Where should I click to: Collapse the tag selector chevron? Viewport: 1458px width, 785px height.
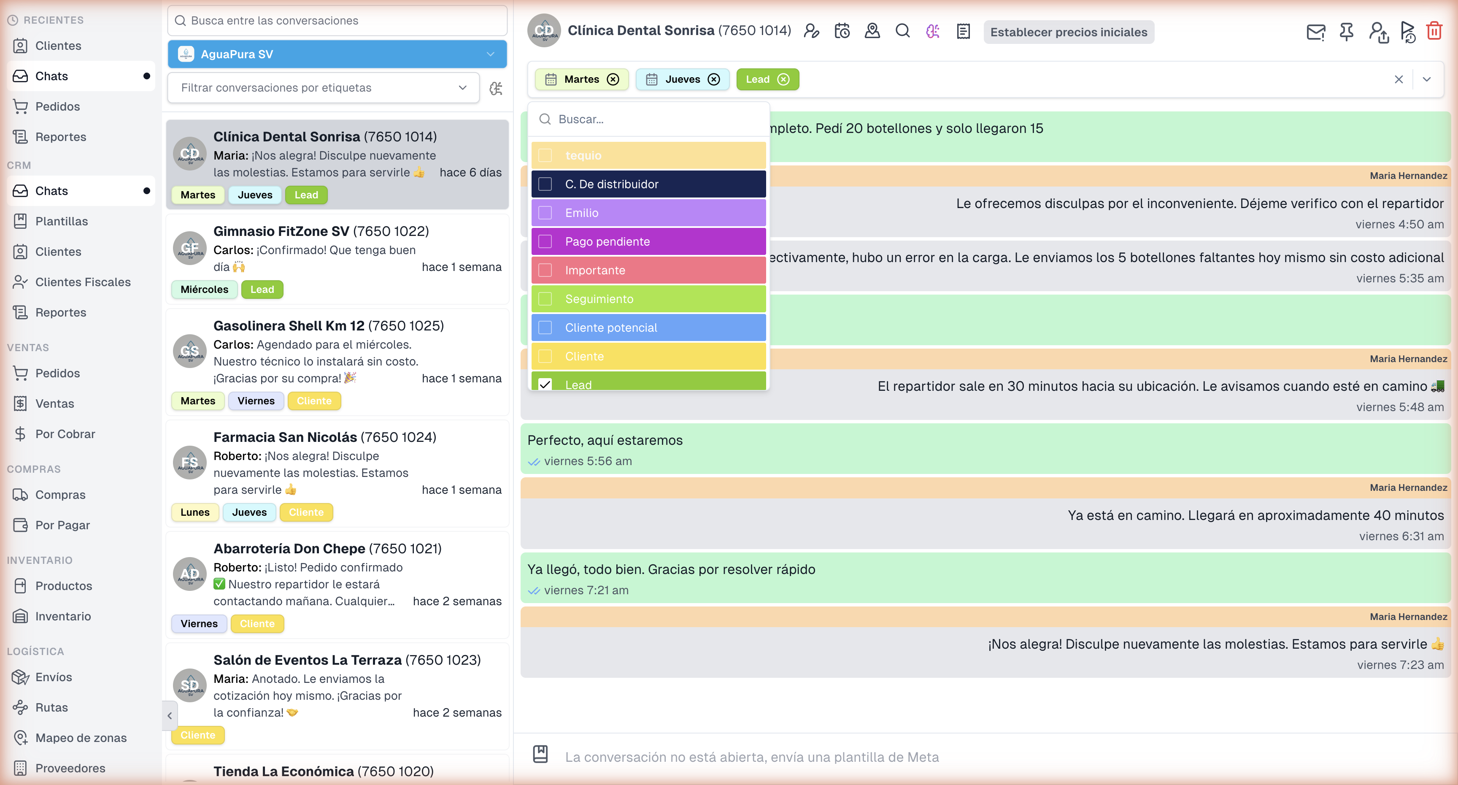click(x=1426, y=79)
